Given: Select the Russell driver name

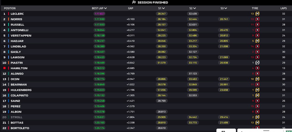Looking at the screenshot, I should tap(17, 25).
